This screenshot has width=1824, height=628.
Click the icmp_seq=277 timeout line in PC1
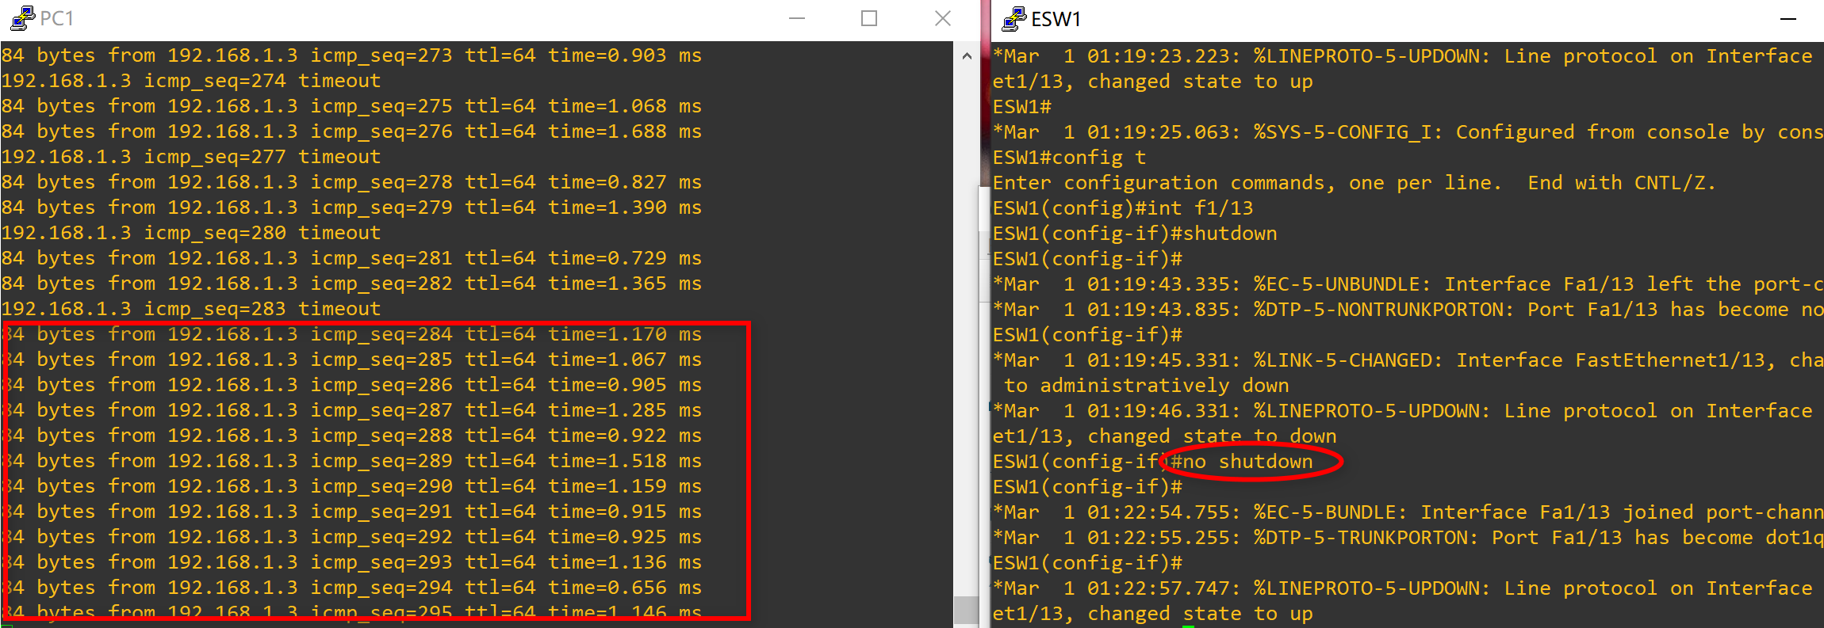[x=191, y=157]
